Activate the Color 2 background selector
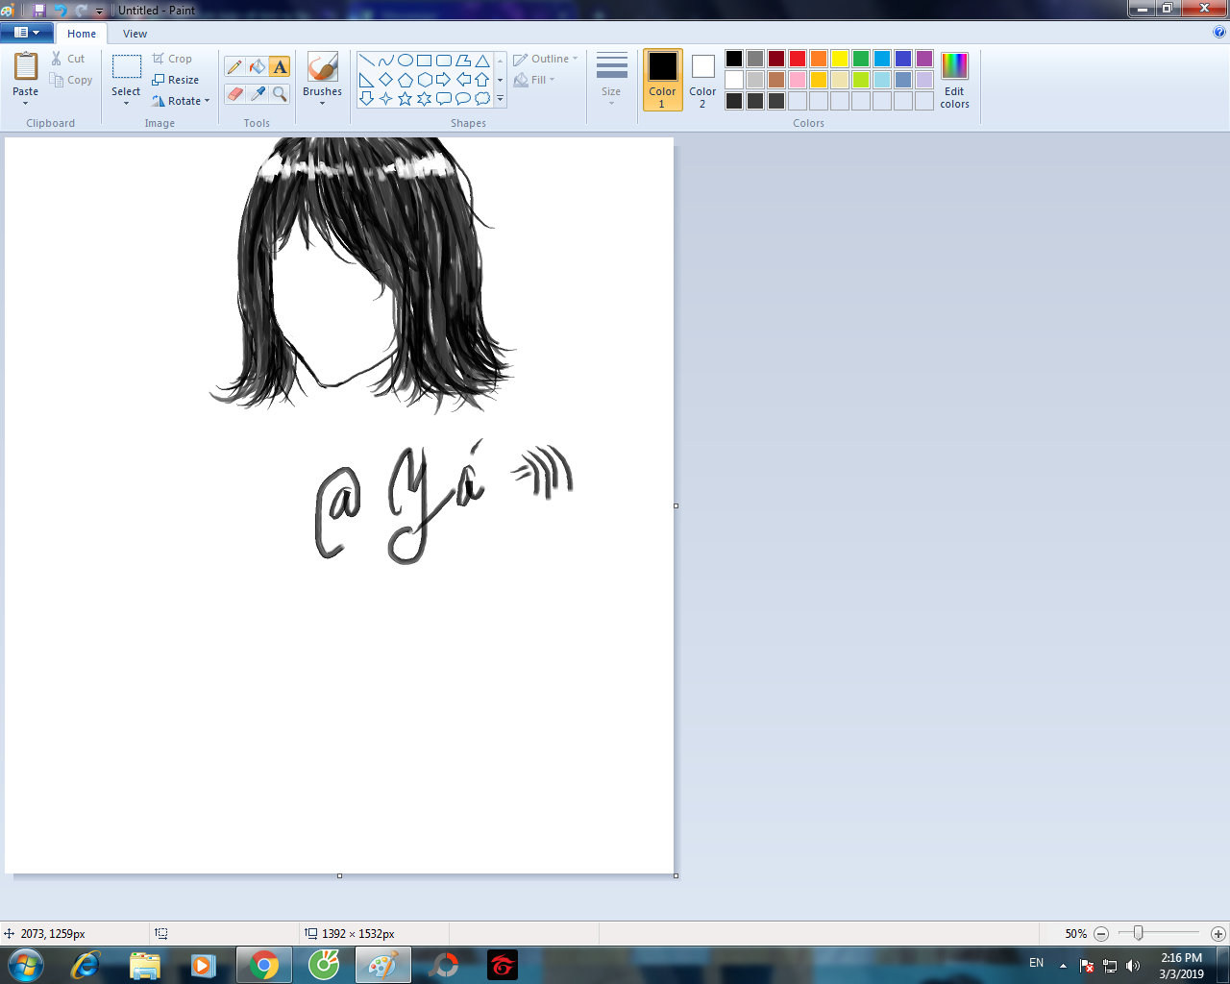This screenshot has width=1230, height=984. [702, 79]
